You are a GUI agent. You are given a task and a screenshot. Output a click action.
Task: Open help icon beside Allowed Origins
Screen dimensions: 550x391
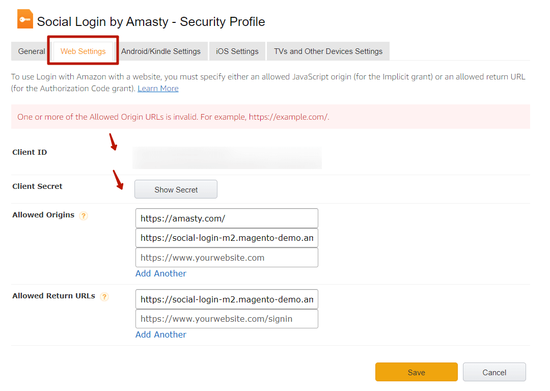click(84, 216)
